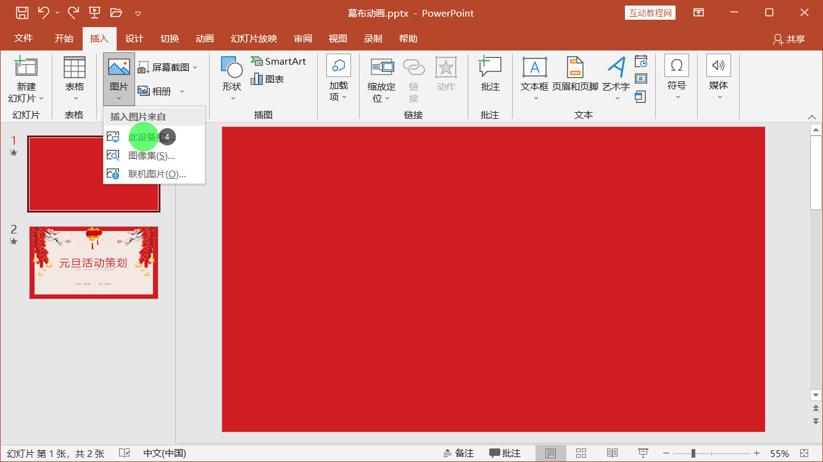The image size is (823, 462).
Task: Fit slide to current window icon
Action: (x=804, y=453)
